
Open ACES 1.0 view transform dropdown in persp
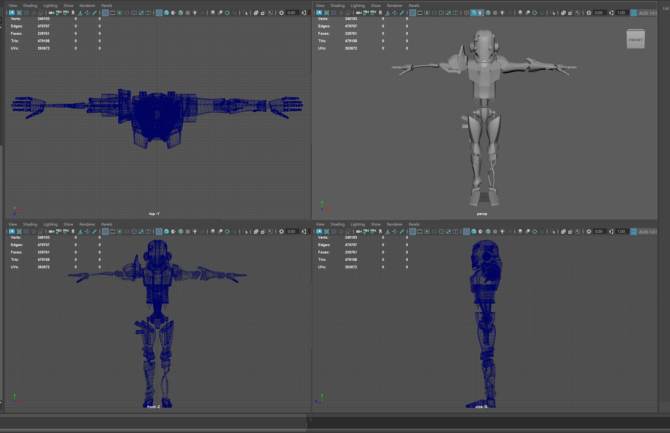click(648, 13)
